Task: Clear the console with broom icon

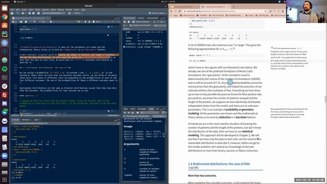Action: pyautogui.click(x=119, y=123)
